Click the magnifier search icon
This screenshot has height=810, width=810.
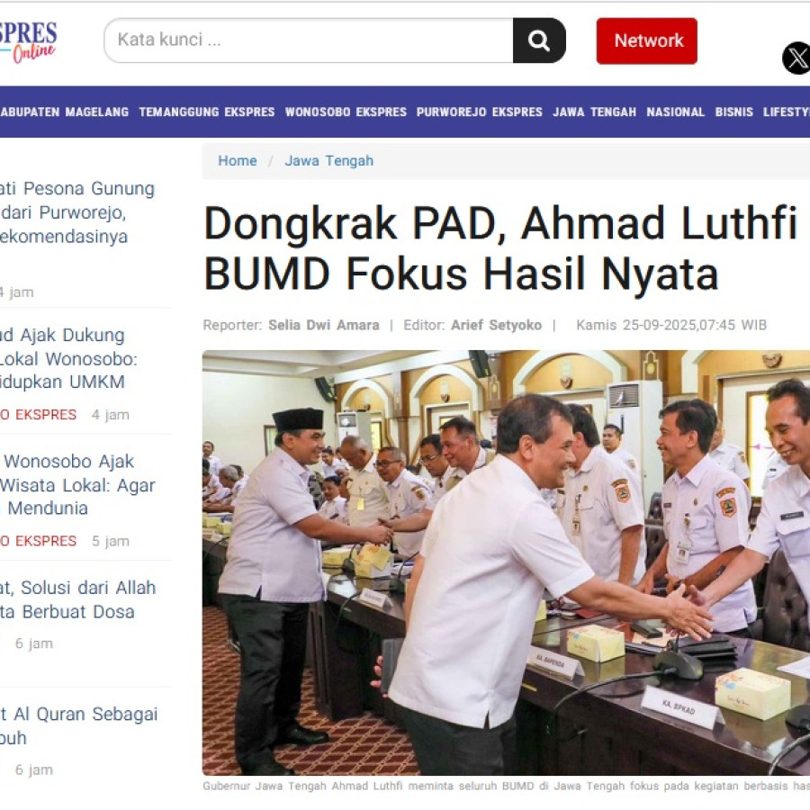pos(539,40)
